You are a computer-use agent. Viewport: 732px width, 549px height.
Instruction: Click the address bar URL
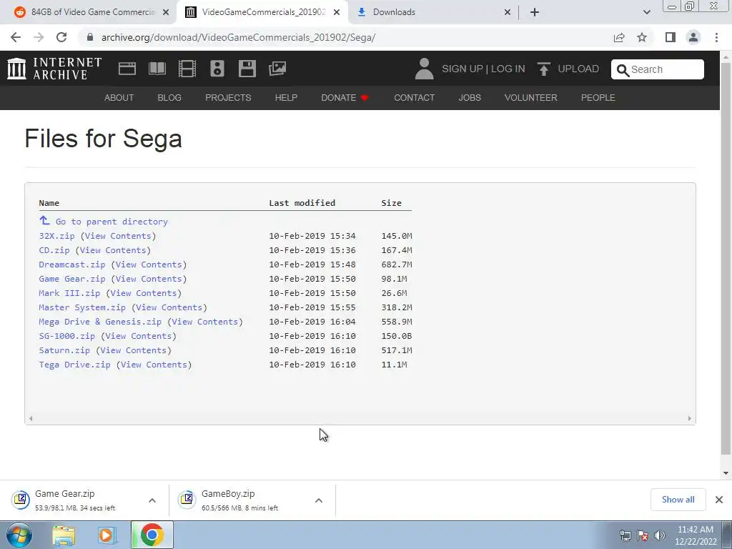click(238, 37)
